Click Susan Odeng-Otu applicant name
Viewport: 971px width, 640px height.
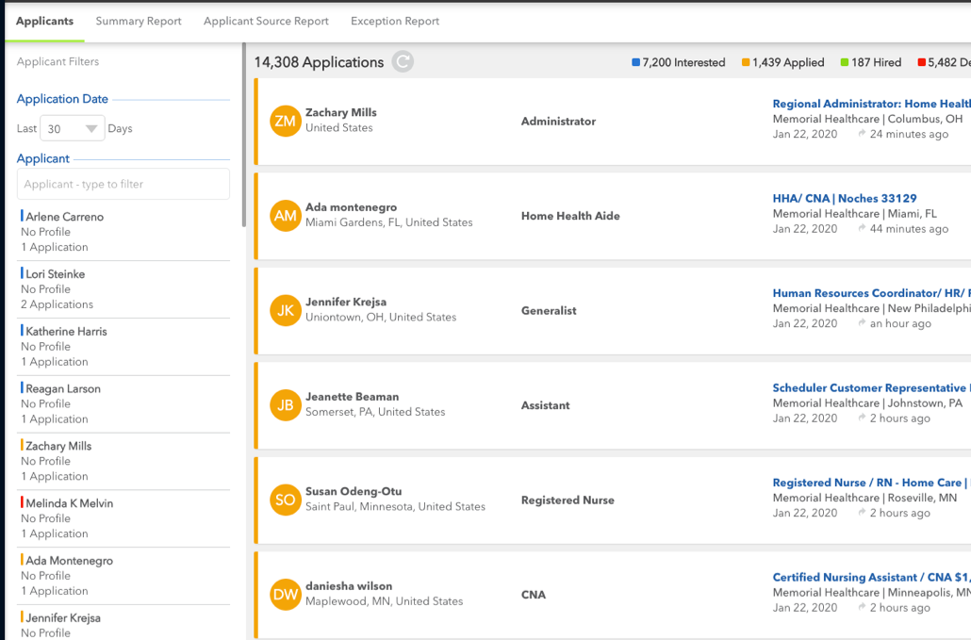(354, 491)
